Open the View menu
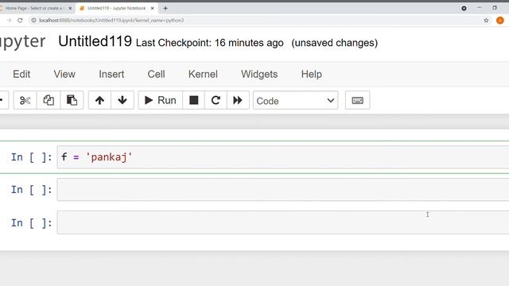Screen dimensions: 509x286 [64, 74]
